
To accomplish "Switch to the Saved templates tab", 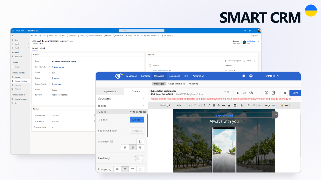I will pyautogui.click(x=176, y=84).
